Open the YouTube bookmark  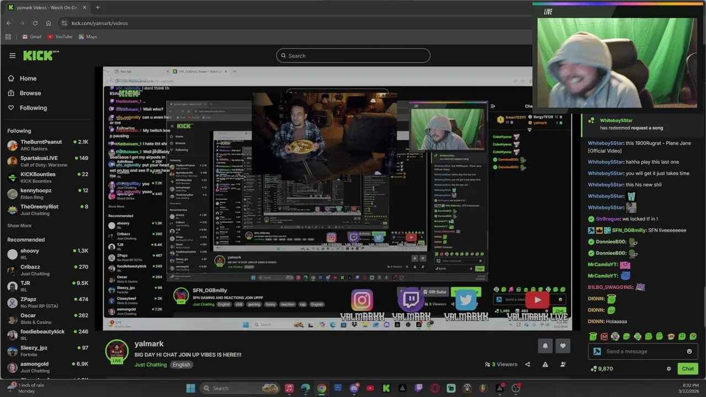pyautogui.click(x=60, y=37)
